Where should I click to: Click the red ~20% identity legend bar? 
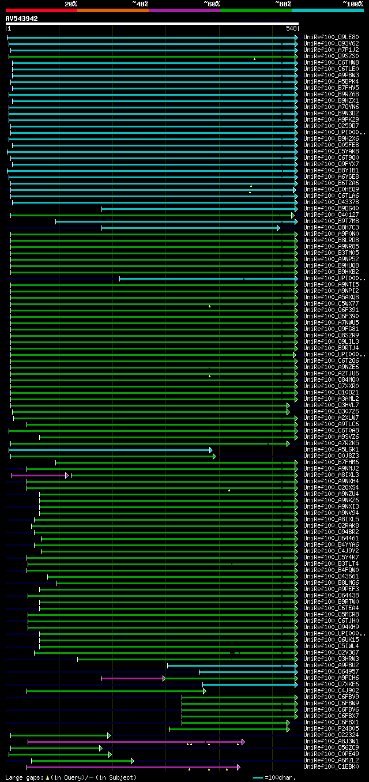[x=42, y=10]
